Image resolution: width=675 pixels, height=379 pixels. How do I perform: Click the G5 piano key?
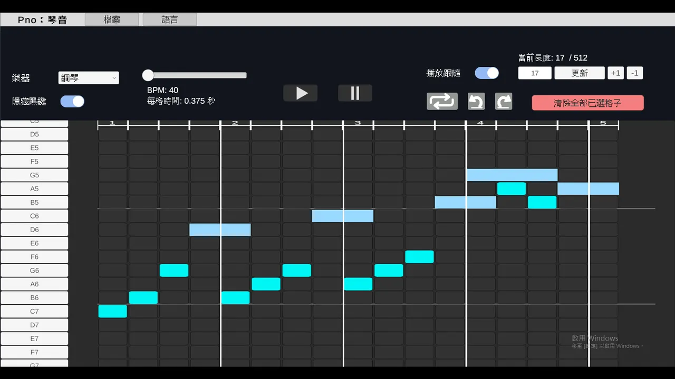34,175
